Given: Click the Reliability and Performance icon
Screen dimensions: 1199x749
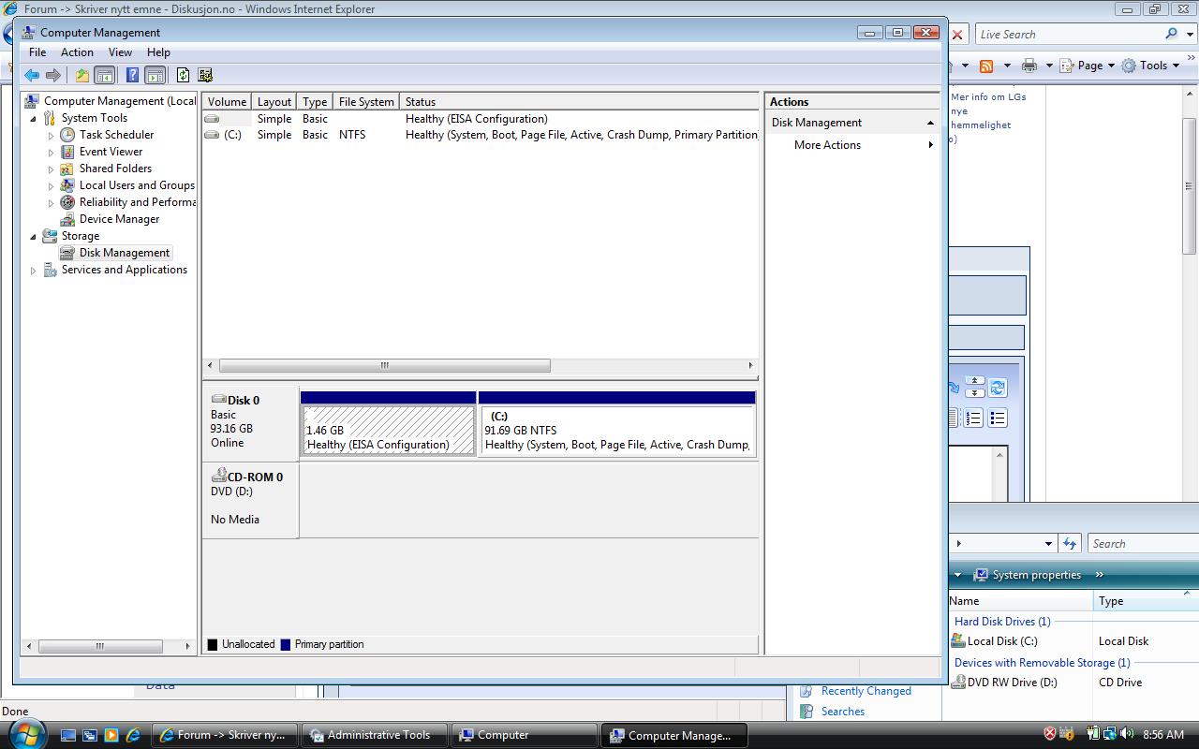Looking at the screenshot, I should pyautogui.click(x=67, y=202).
